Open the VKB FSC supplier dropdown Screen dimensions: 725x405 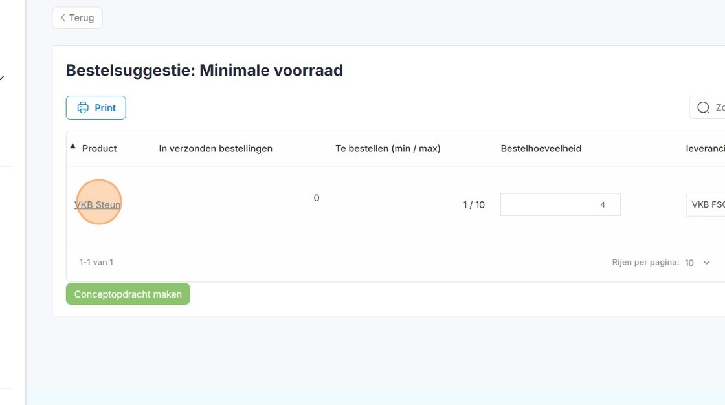click(x=706, y=204)
